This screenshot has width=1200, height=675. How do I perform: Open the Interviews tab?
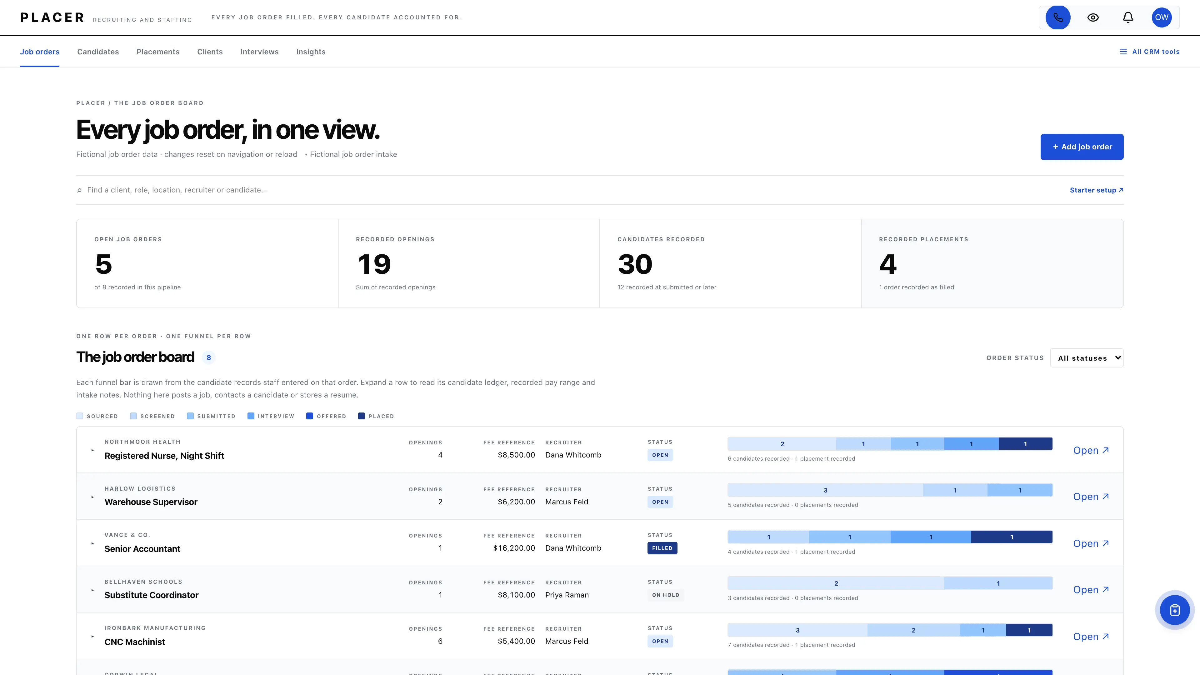coord(259,52)
